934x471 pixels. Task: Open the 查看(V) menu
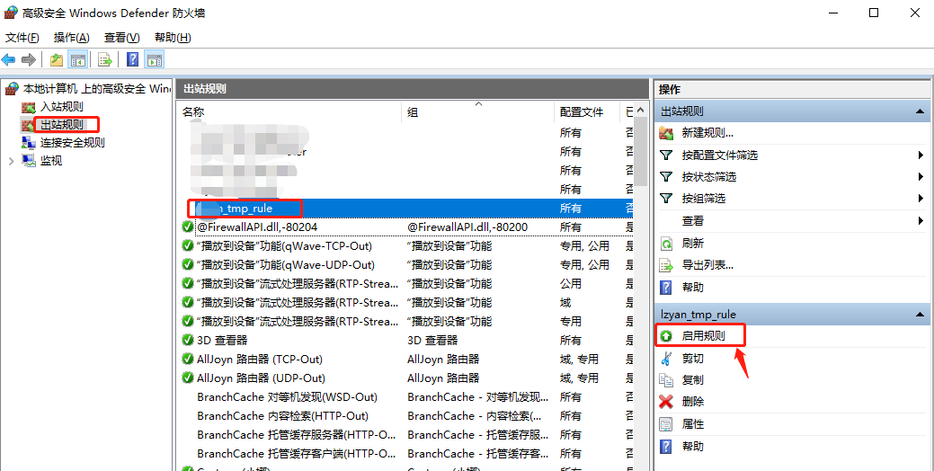[121, 38]
